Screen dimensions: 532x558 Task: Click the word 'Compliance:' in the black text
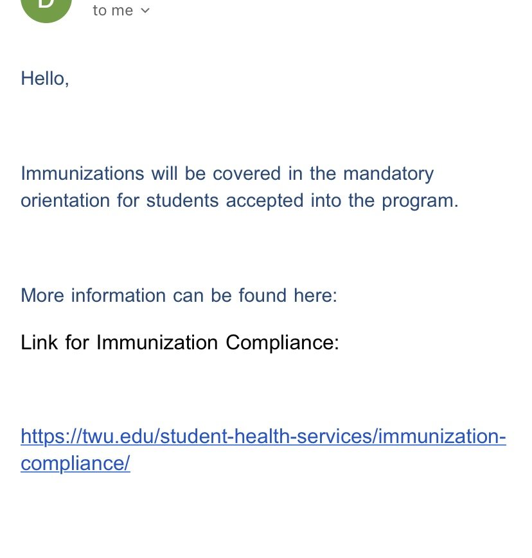pyautogui.click(x=282, y=343)
